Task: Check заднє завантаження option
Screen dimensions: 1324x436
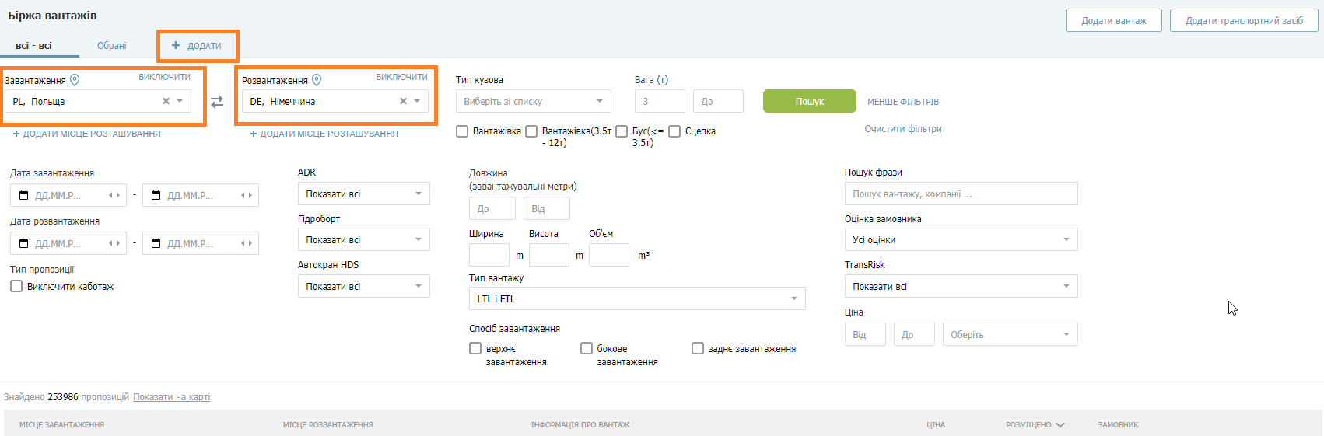Action: click(x=698, y=348)
